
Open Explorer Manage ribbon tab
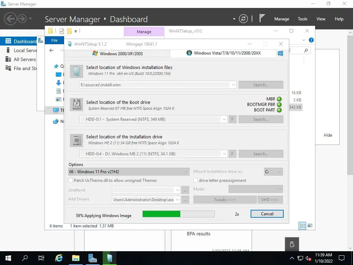tap(144, 32)
